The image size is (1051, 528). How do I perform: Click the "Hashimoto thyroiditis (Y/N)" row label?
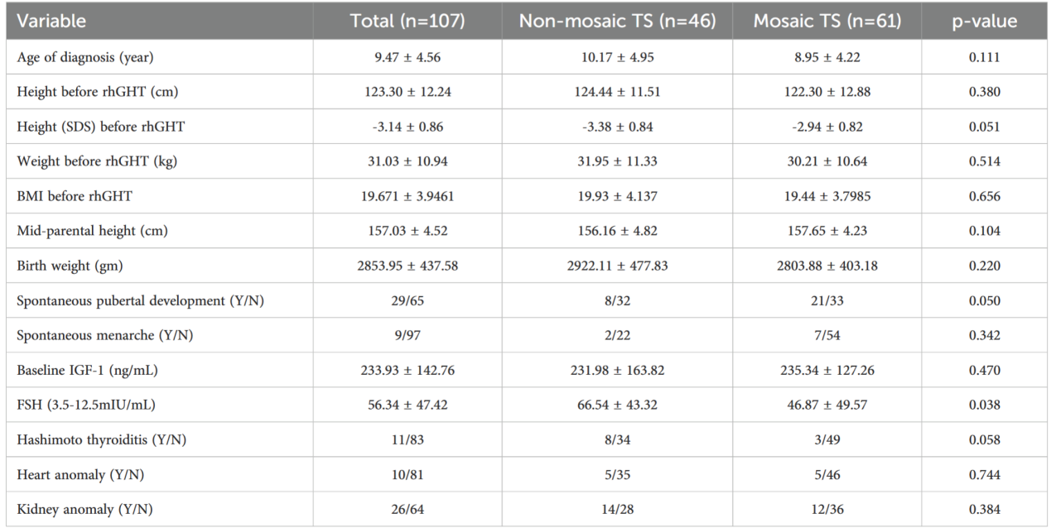[101, 439]
